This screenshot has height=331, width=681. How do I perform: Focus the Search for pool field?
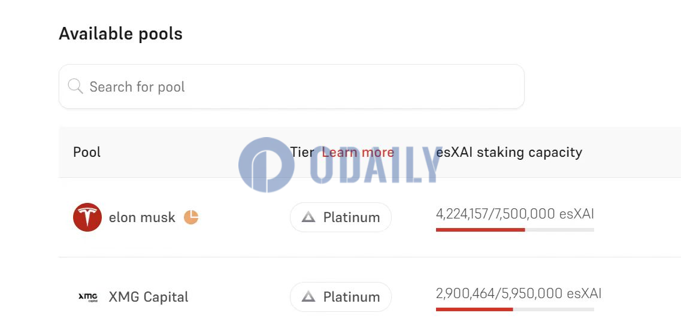tap(292, 86)
